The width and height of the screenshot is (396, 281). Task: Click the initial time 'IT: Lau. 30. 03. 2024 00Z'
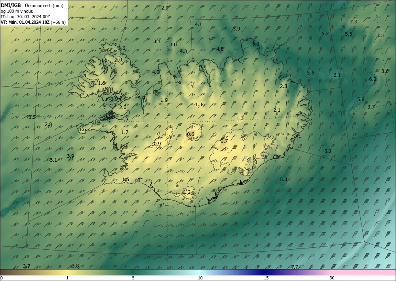[25, 17]
